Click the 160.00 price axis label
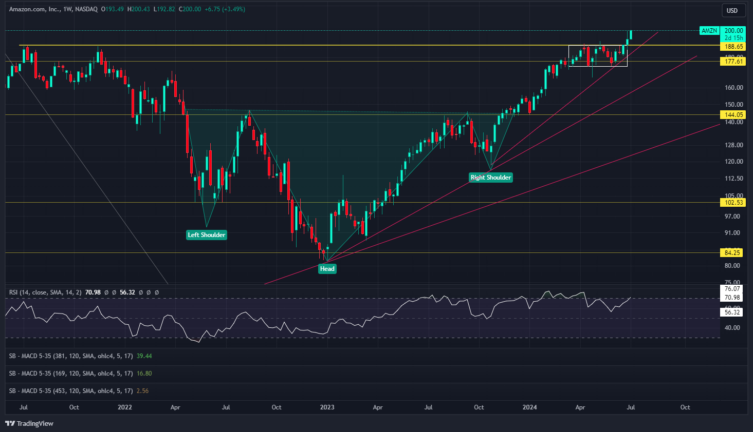 click(x=734, y=88)
